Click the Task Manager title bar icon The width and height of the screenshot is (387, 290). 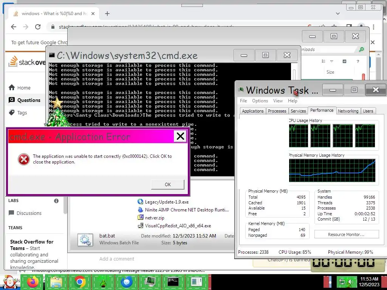pos(241,90)
